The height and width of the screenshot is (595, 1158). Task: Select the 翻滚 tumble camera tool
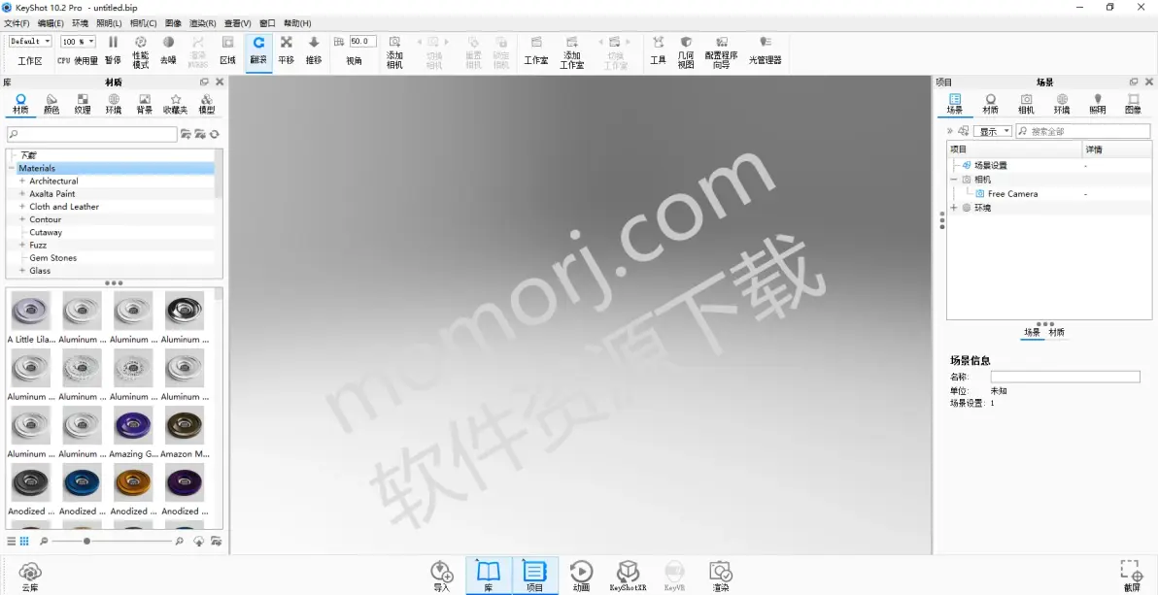(x=258, y=51)
